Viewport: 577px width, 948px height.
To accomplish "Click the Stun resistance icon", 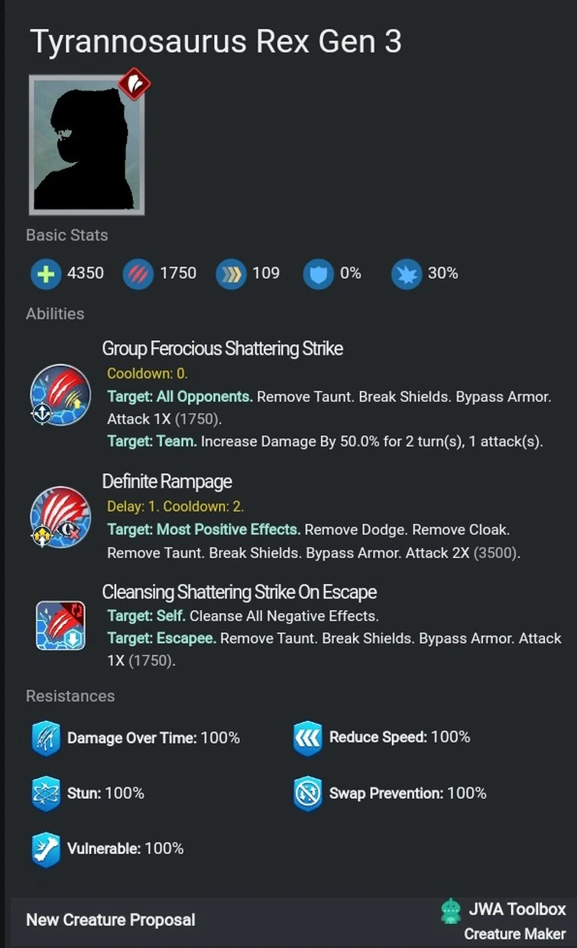I will pos(46,794).
